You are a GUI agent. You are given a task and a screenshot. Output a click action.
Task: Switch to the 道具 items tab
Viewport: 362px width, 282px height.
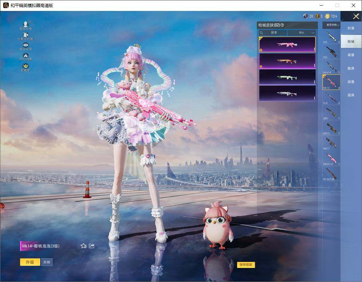coord(351,95)
